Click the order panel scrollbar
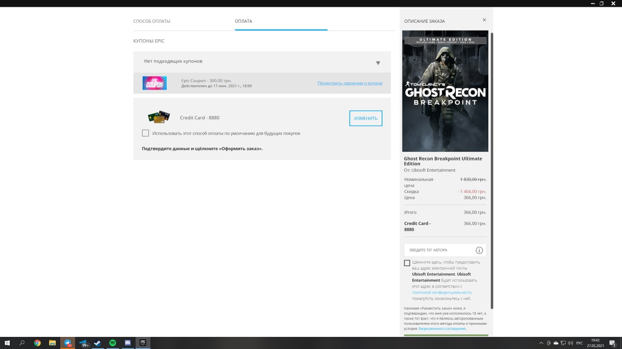 tap(492, 171)
